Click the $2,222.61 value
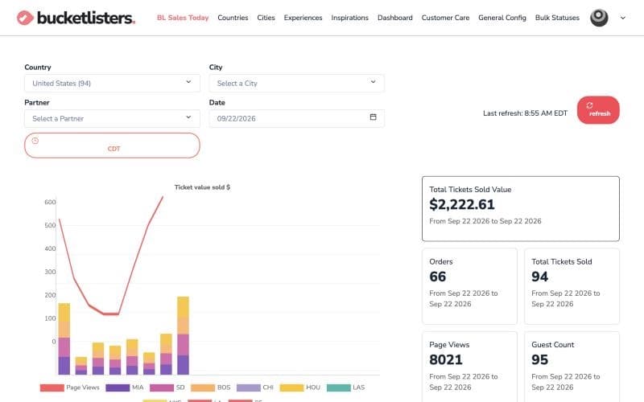Screen dimensions: 644x402 point(462,204)
